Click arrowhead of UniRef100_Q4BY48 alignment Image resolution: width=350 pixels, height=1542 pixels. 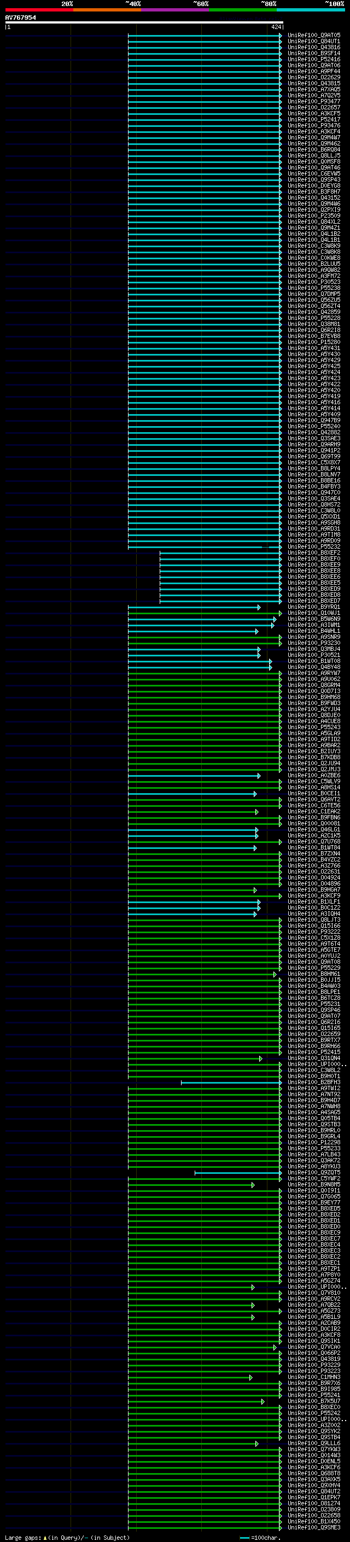(270, 667)
